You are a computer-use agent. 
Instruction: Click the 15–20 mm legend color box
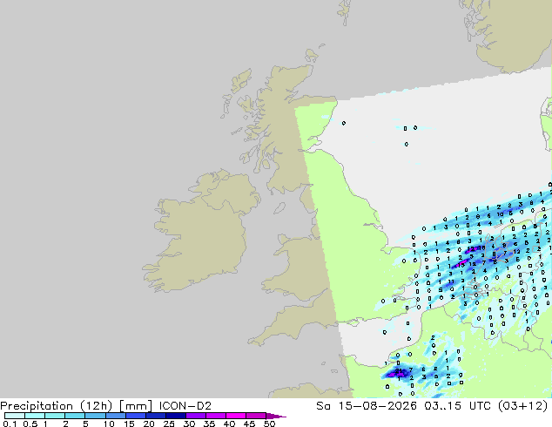point(136,416)
